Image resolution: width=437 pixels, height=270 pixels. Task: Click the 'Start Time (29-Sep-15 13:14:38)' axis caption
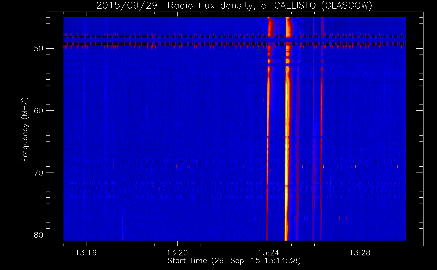click(x=234, y=261)
